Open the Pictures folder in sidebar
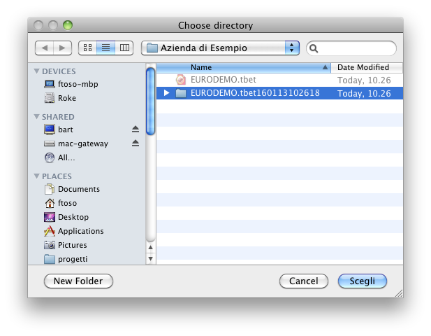 point(72,245)
